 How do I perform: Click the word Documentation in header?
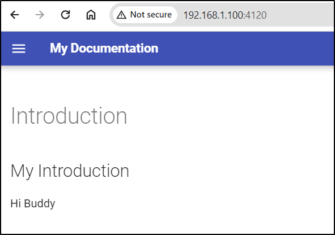tap(115, 48)
